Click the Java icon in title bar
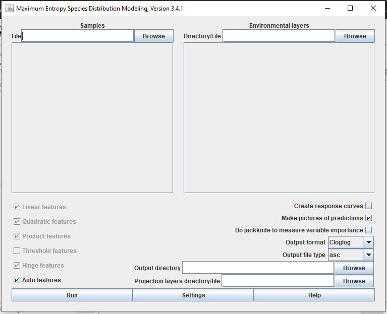387x314 pixels. click(x=9, y=8)
